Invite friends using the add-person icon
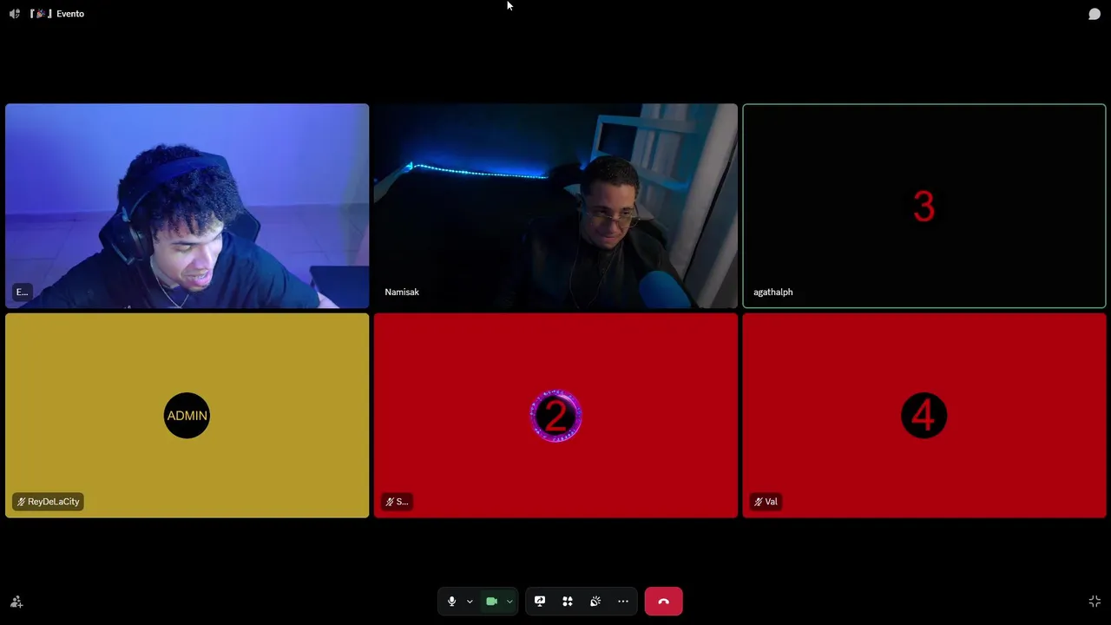1111x625 pixels. click(x=16, y=602)
